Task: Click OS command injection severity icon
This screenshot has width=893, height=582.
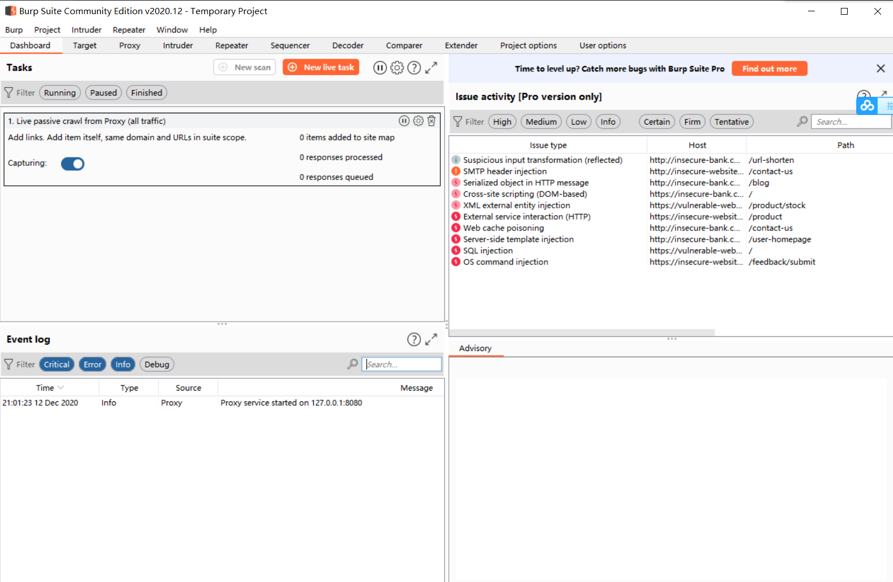Action: (x=456, y=262)
